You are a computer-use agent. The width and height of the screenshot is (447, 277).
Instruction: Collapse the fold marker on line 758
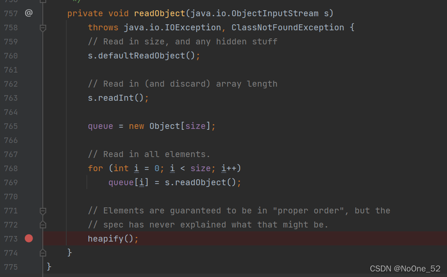point(43,28)
